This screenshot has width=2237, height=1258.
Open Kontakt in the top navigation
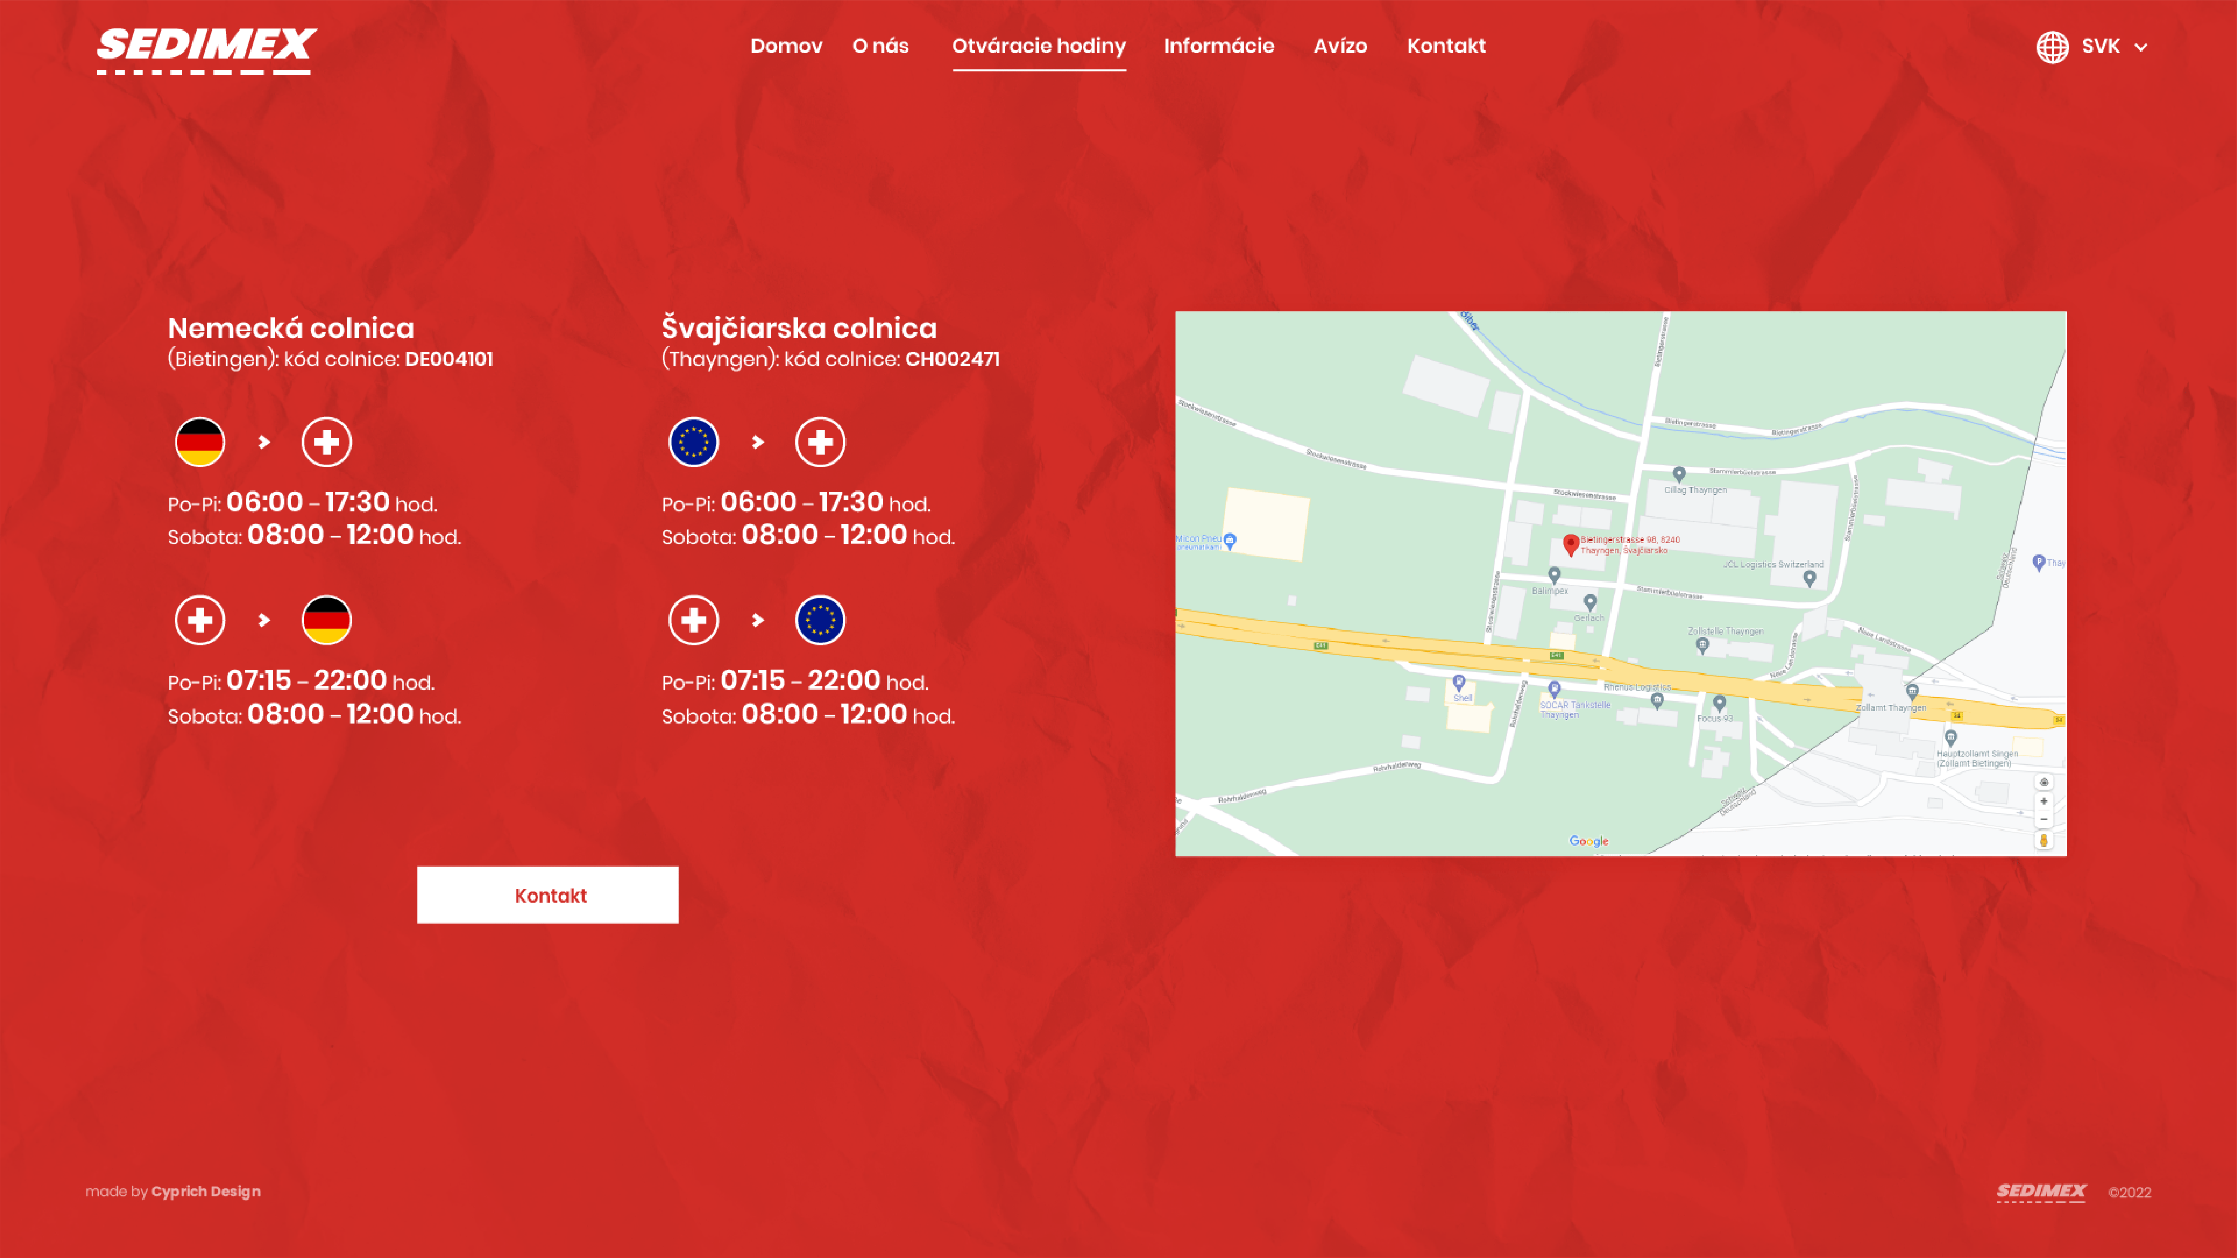click(x=1446, y=46)
